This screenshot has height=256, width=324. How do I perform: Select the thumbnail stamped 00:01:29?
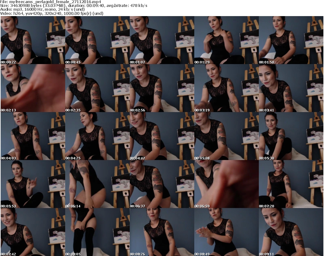point(227,40)
